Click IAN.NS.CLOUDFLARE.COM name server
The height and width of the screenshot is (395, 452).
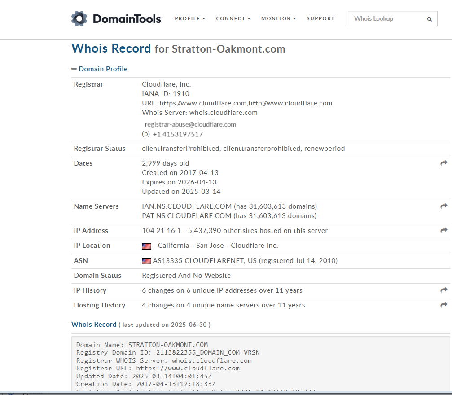(x=187, y=206)
